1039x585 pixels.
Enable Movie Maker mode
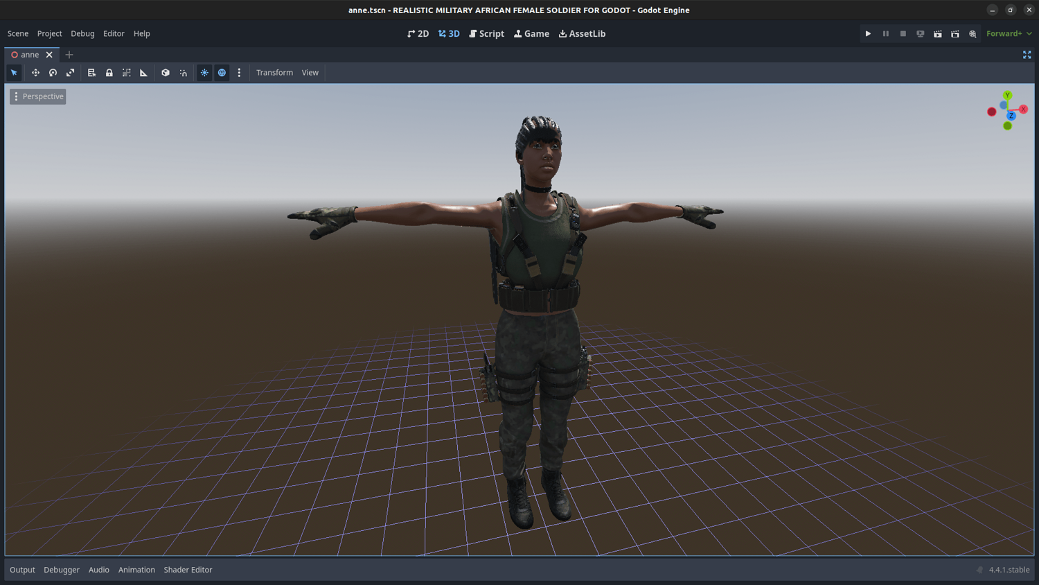pyautogui.click(x=973, y=33)
